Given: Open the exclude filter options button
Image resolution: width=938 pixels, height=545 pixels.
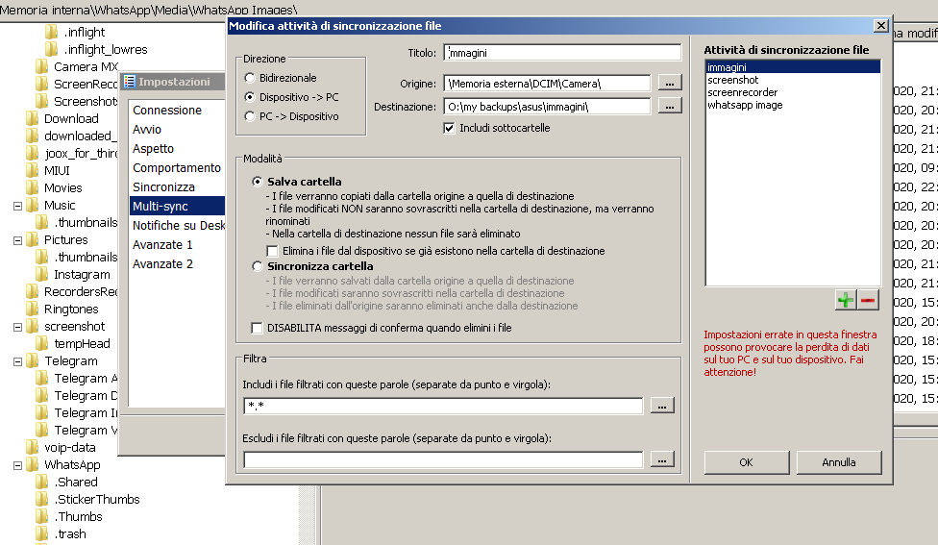Looking at the screenshot, I should pos(662,459).
